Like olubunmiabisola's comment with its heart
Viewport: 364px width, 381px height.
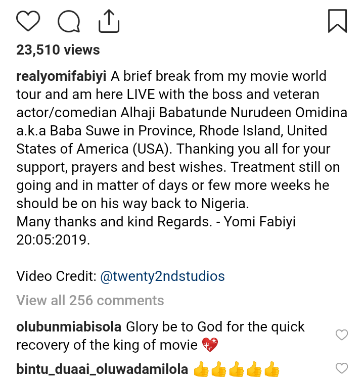point(342,335)
